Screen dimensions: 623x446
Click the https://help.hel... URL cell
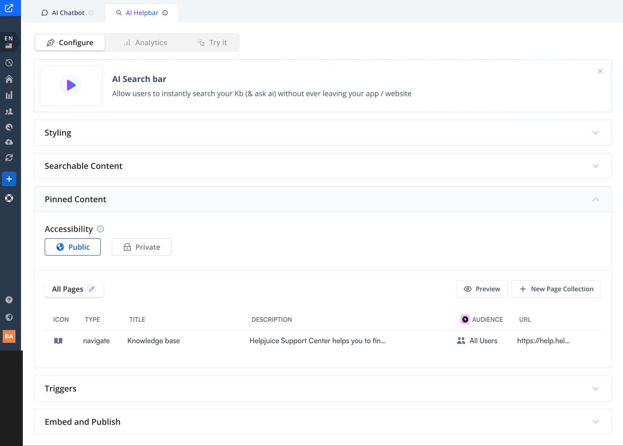click(x=543, y=341)
